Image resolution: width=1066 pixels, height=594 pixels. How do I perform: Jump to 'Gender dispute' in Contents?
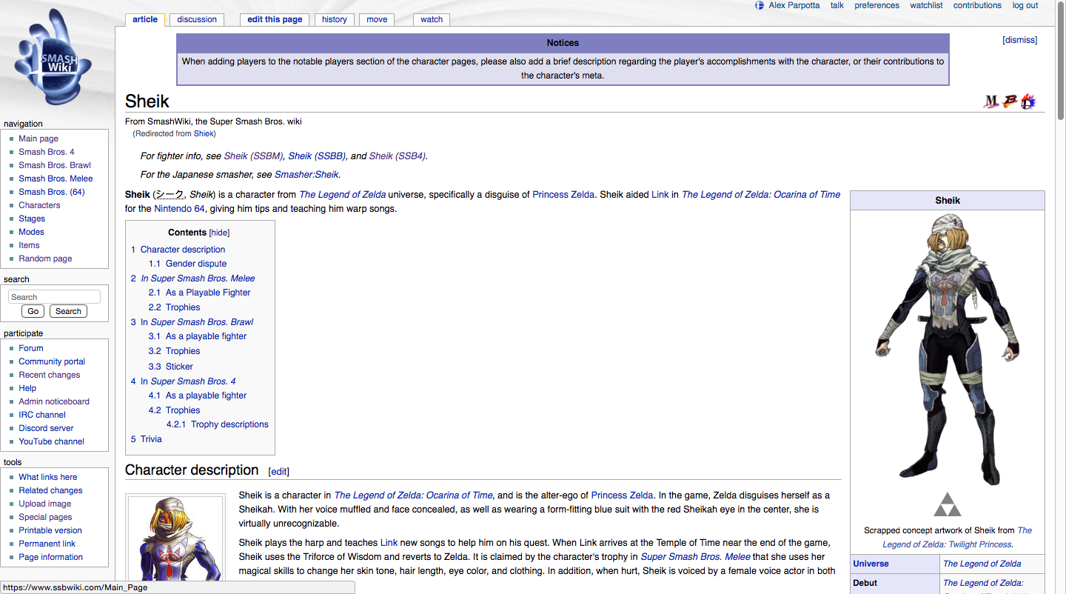coord(195,264)
